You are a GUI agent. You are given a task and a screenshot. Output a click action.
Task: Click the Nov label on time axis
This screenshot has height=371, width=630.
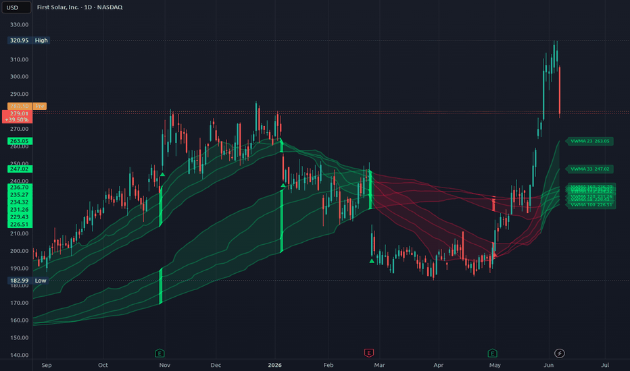tap(165, 365)
